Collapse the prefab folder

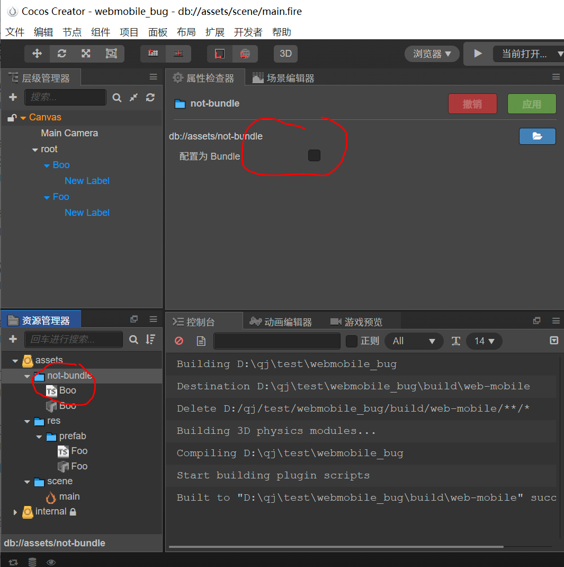[x=39, y=437]
